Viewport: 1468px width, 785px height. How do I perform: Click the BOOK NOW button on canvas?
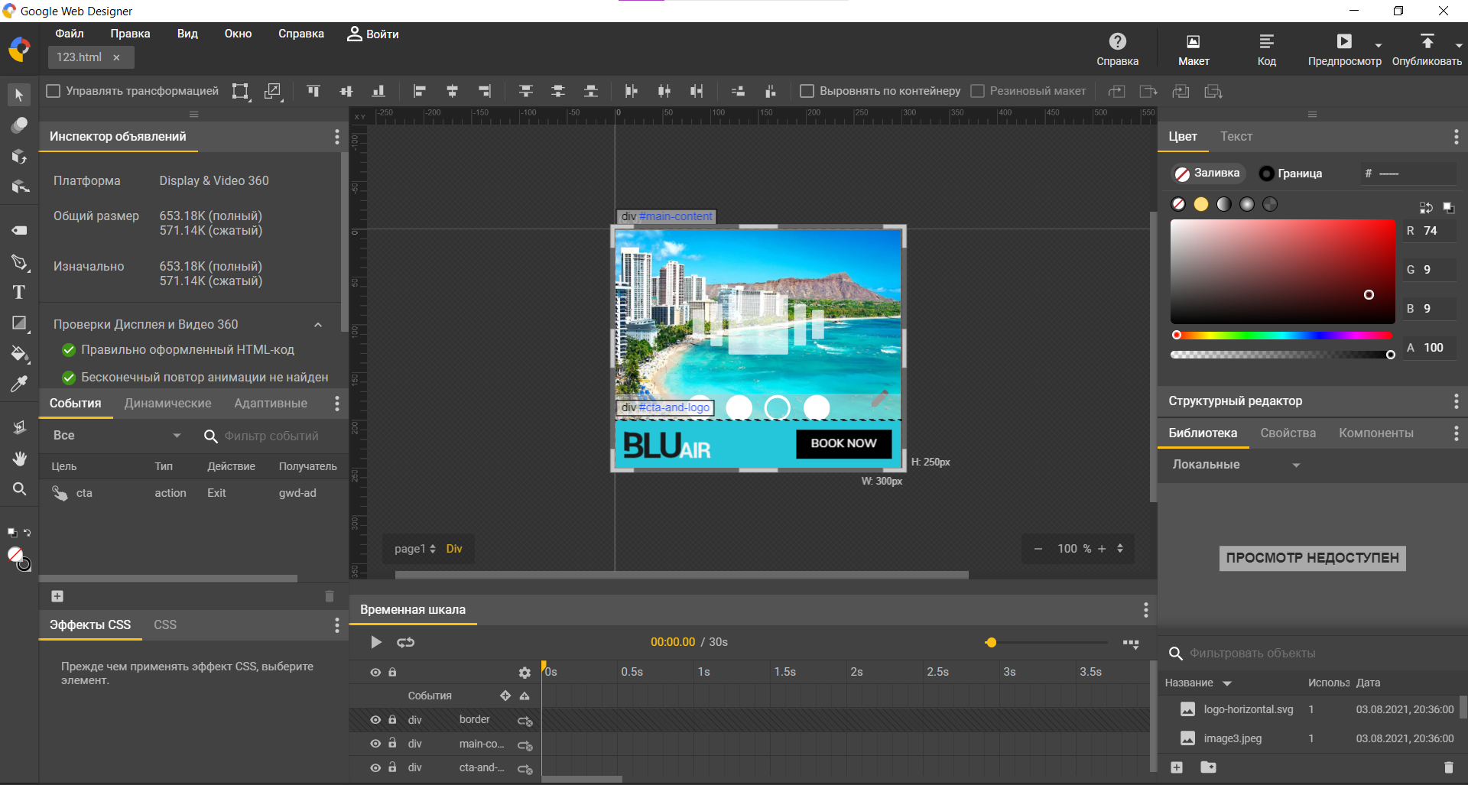point(843,443)
